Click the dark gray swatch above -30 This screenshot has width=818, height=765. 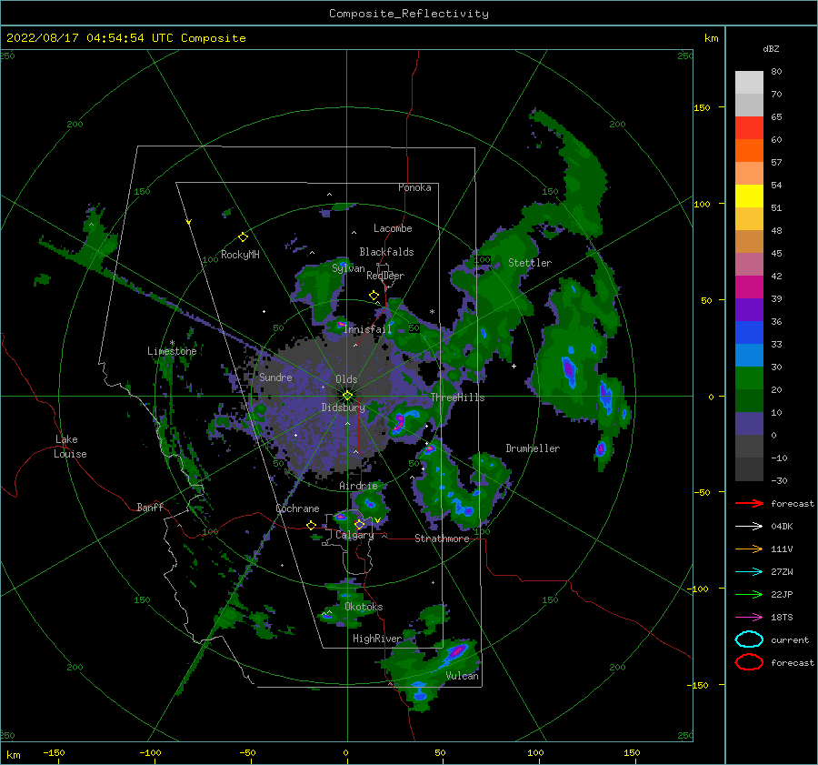[x=749, y=469]
